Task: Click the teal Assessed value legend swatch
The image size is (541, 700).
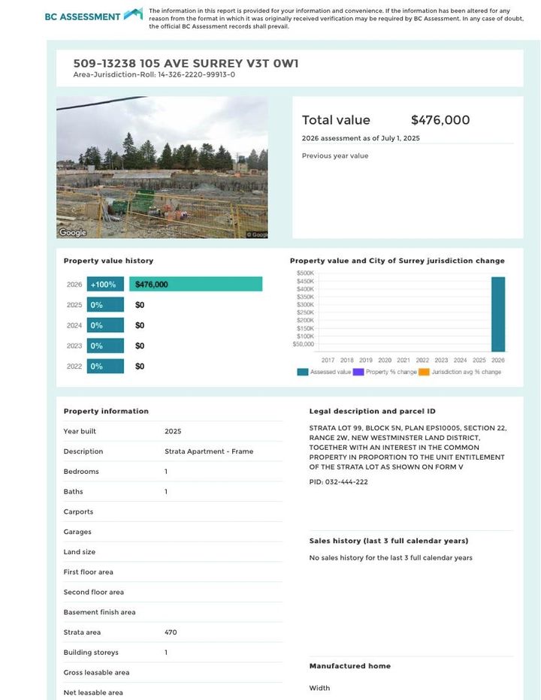Action: (302, 372)
